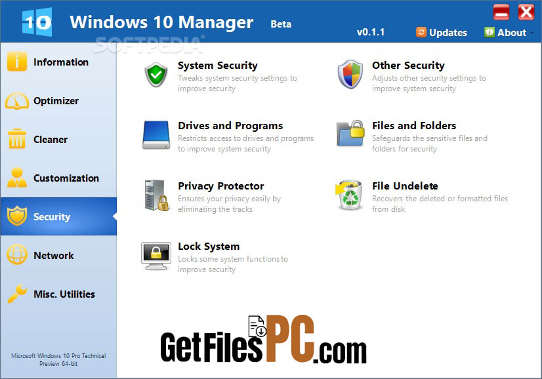
Task: Click 'Ensures your privacy easily' description
Action: click(229, 204)
